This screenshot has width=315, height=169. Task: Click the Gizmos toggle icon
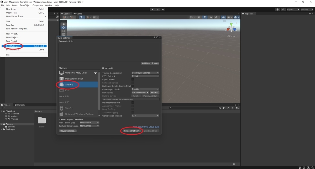235,17
